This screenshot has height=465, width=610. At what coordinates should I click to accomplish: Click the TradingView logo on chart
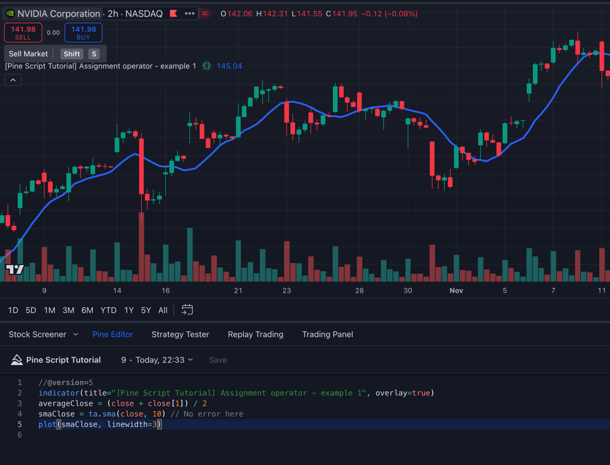point(15,269)
